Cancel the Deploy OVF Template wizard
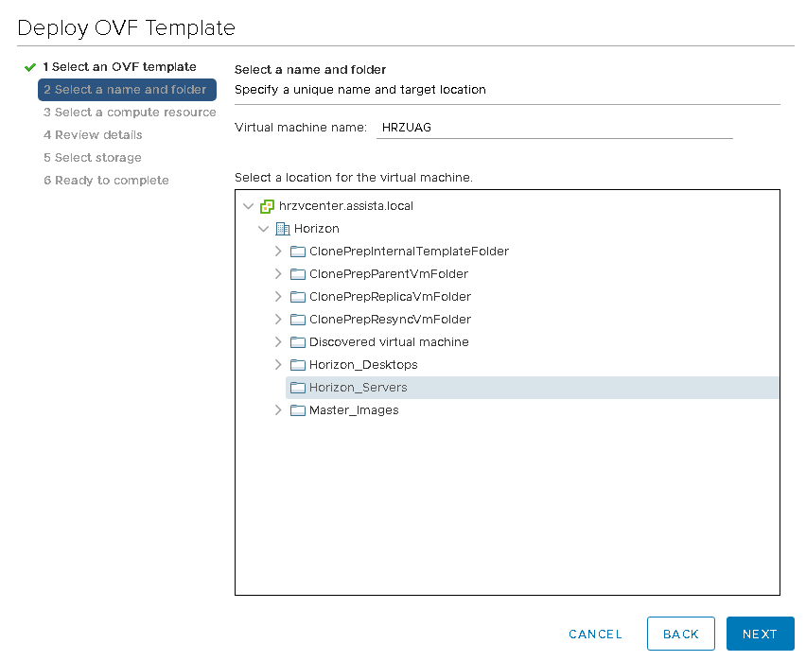Screen dimensions: 806x661 click(x=595, y=635)
